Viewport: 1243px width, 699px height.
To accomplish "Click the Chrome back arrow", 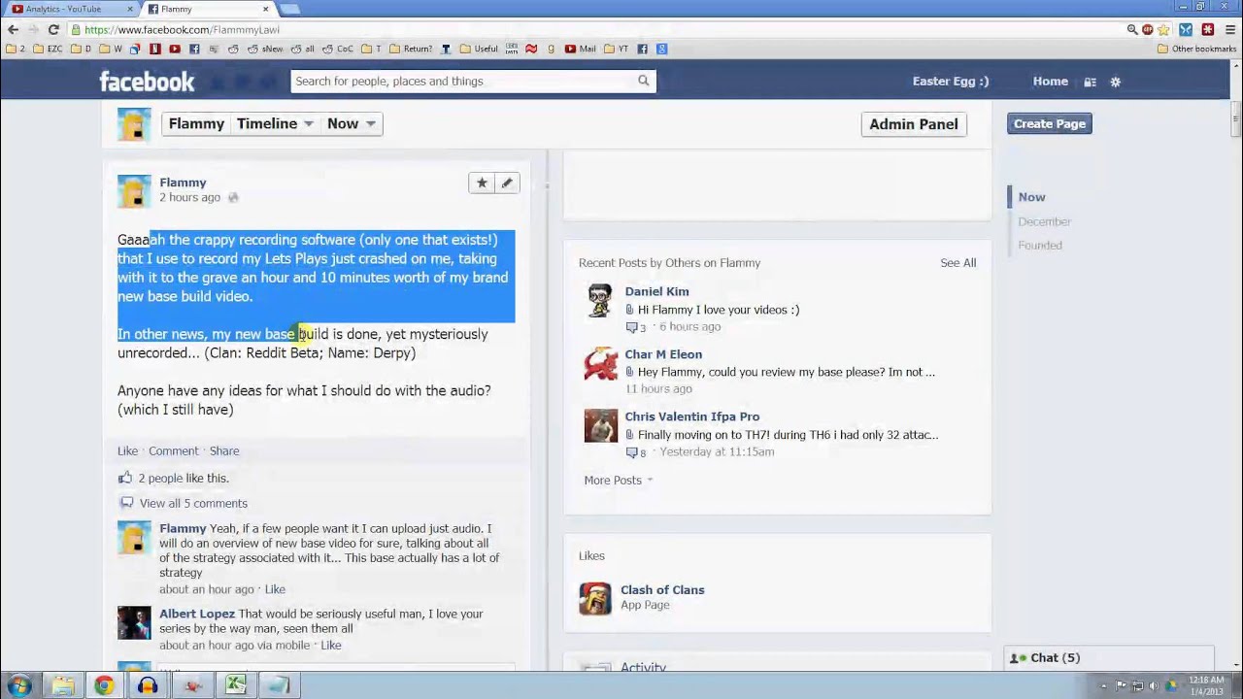I will tap(13, 29).
